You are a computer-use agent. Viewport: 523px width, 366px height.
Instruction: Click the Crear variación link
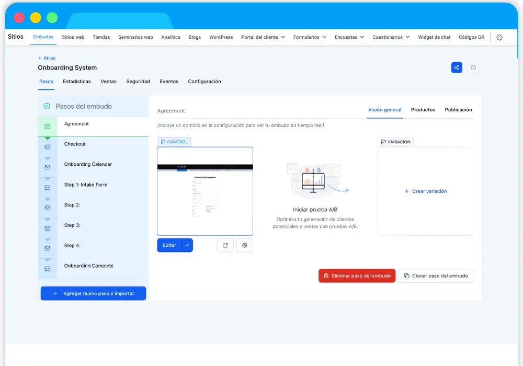coord(425,191)
